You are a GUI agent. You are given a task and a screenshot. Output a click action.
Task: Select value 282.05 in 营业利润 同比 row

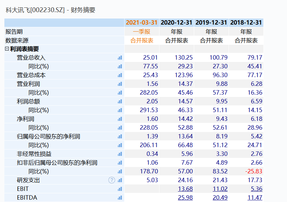coord(149,93)
